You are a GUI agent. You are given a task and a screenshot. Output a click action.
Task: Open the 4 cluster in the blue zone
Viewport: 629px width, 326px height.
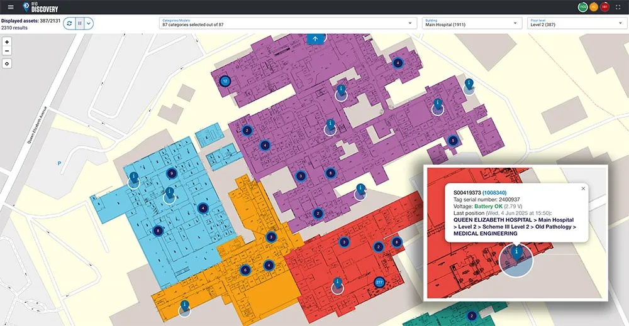(x=203, y=209)
